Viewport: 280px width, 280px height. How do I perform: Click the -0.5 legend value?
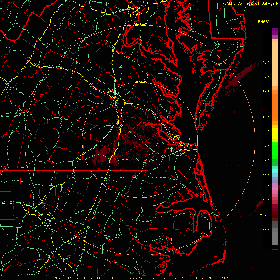265,215
